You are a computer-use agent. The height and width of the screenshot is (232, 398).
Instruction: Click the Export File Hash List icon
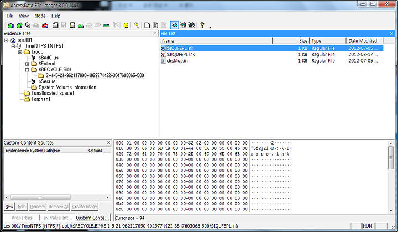(x=155, y=25)
